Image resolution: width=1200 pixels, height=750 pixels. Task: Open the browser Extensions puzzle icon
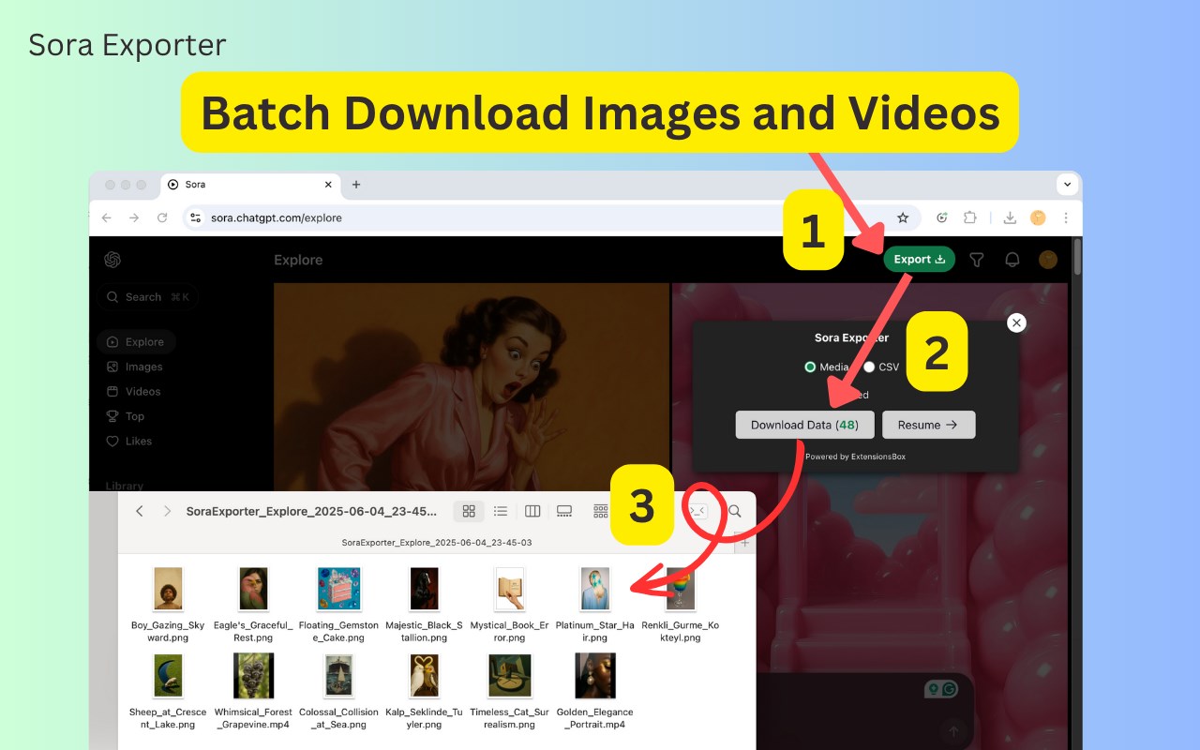[x=970, y=217]
